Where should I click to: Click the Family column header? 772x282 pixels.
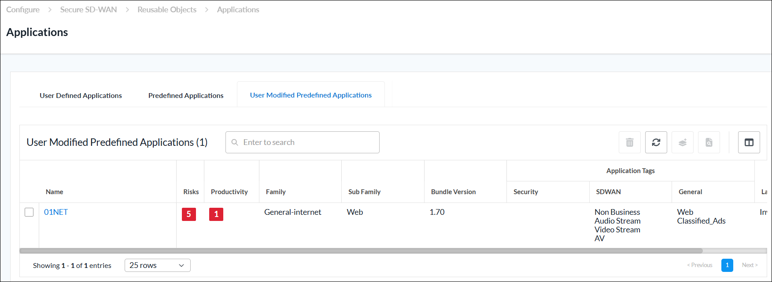coord(276,192)
